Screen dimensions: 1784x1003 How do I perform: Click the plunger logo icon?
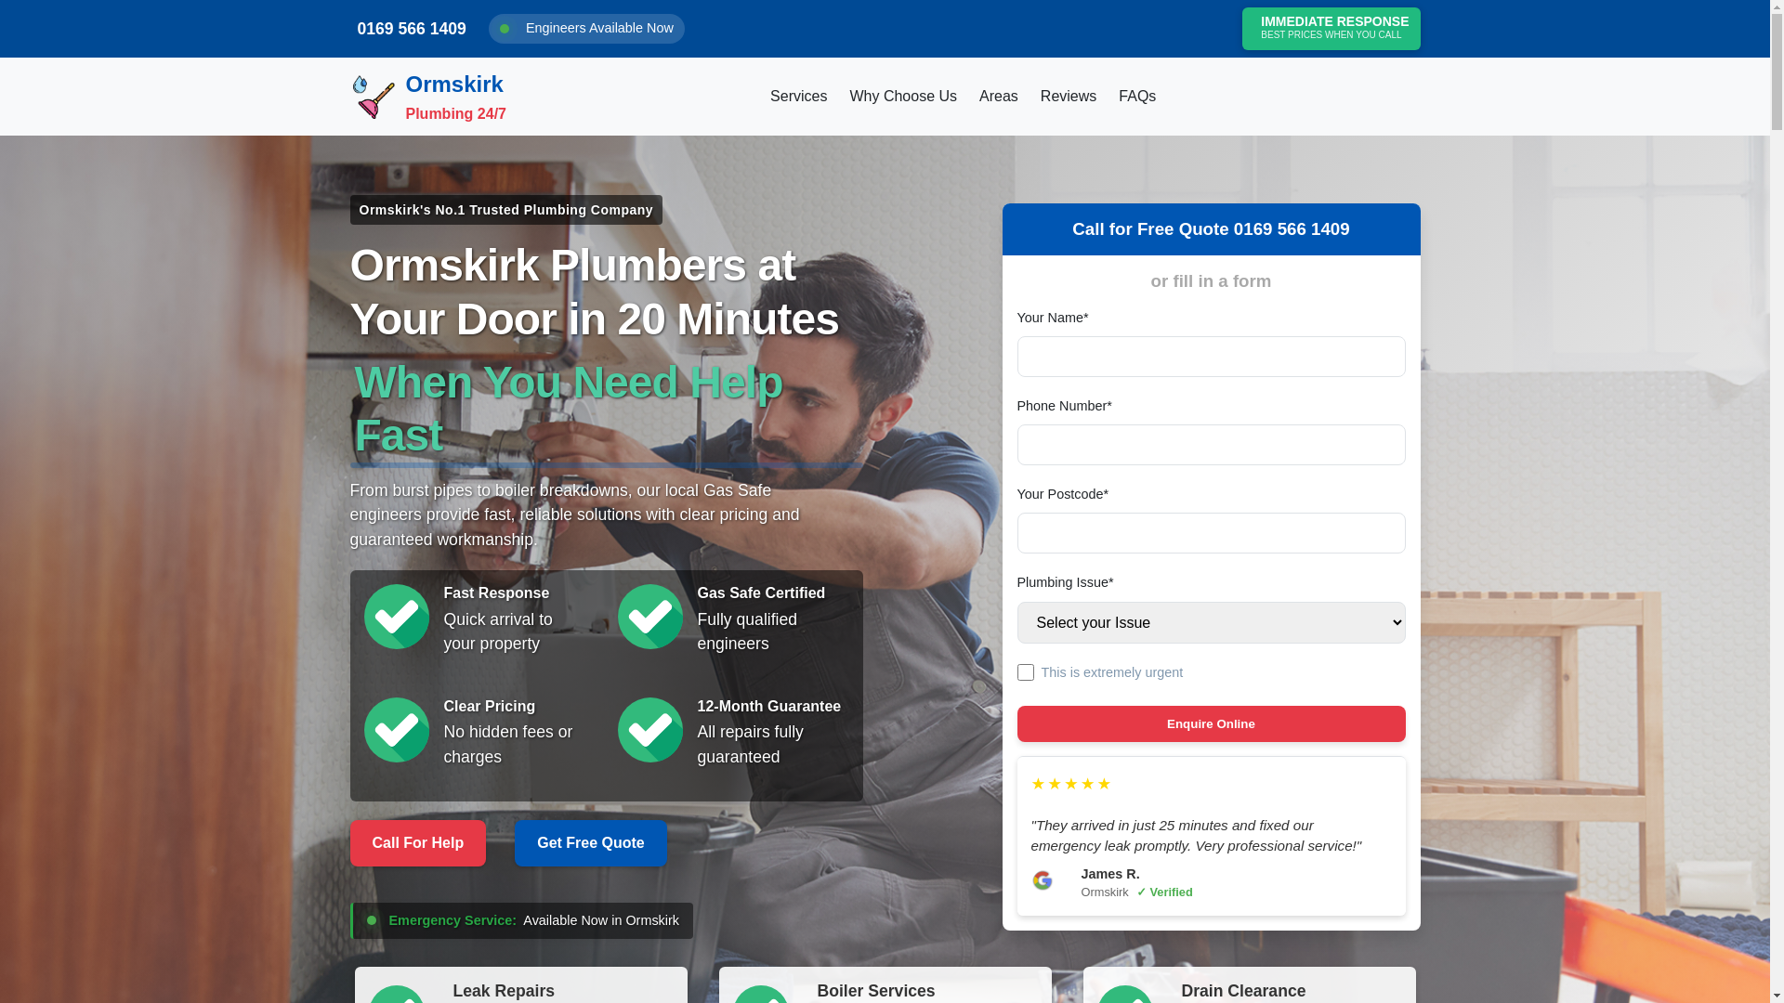pos(373,97)
